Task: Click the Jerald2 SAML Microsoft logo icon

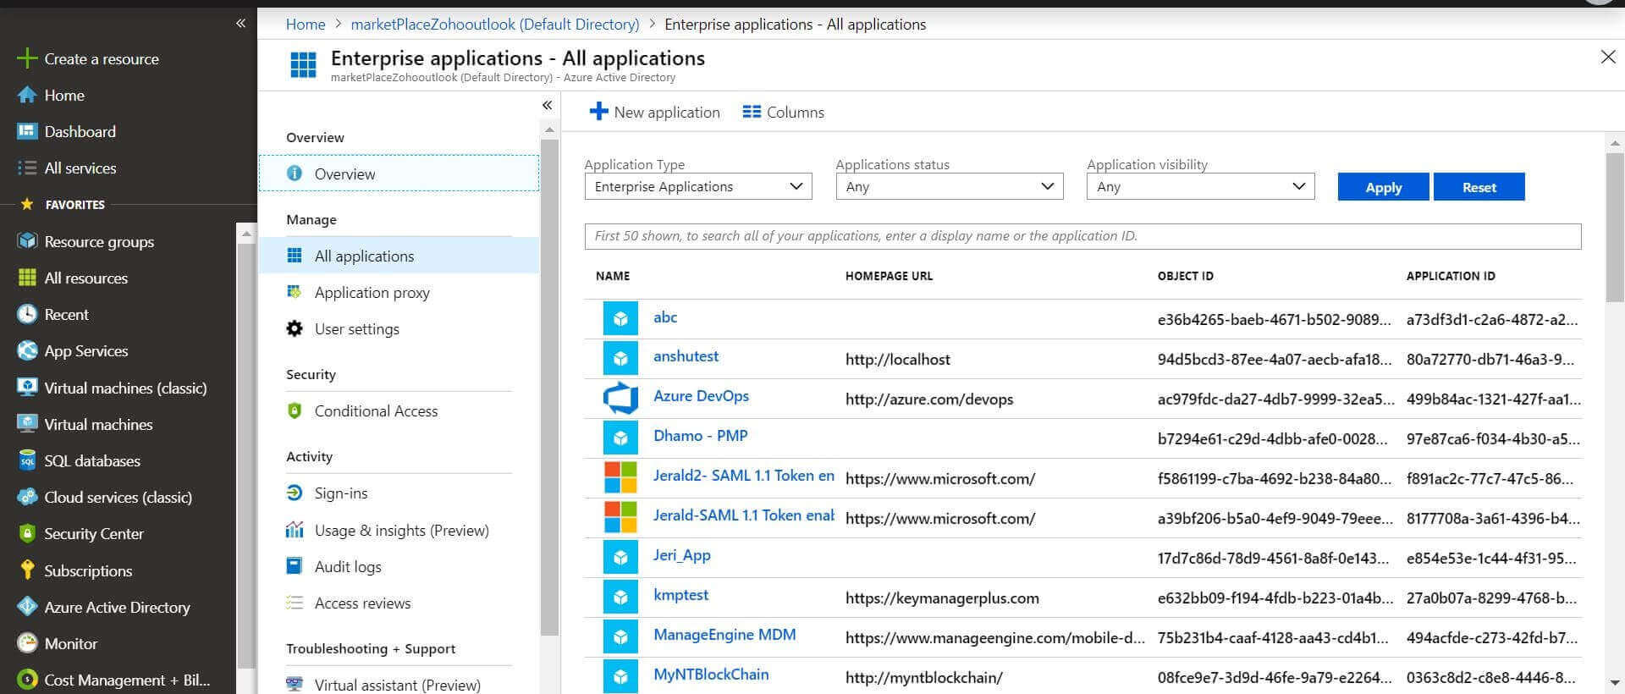Action: [620, 477]
